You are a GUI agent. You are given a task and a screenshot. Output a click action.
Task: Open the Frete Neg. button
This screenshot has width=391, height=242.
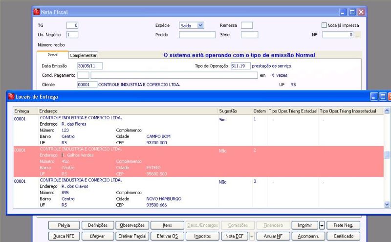tap(344, 225)
